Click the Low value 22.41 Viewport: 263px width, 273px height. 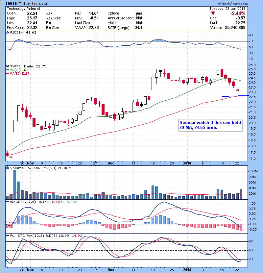click(x=32, y=23)
